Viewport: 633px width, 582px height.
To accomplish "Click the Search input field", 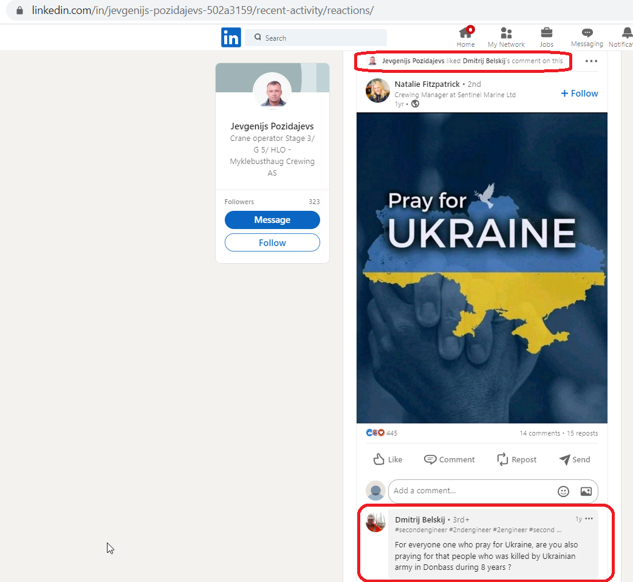I will click(x=316, y=38).
